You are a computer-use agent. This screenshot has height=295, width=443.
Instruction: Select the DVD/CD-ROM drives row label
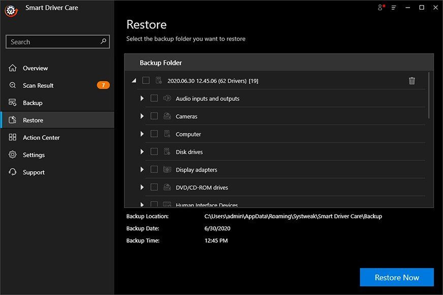coord(202,187)
